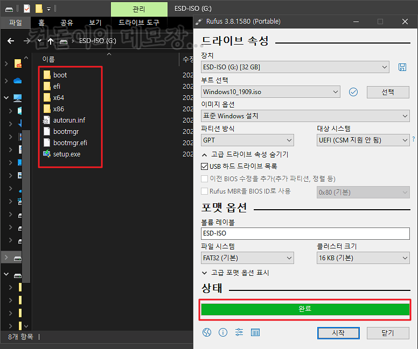Image resolution: width=418 pixels, height=349 pixels.
Task: Select the boot folder
Action: pyautogui.click(x=60, y=75)
